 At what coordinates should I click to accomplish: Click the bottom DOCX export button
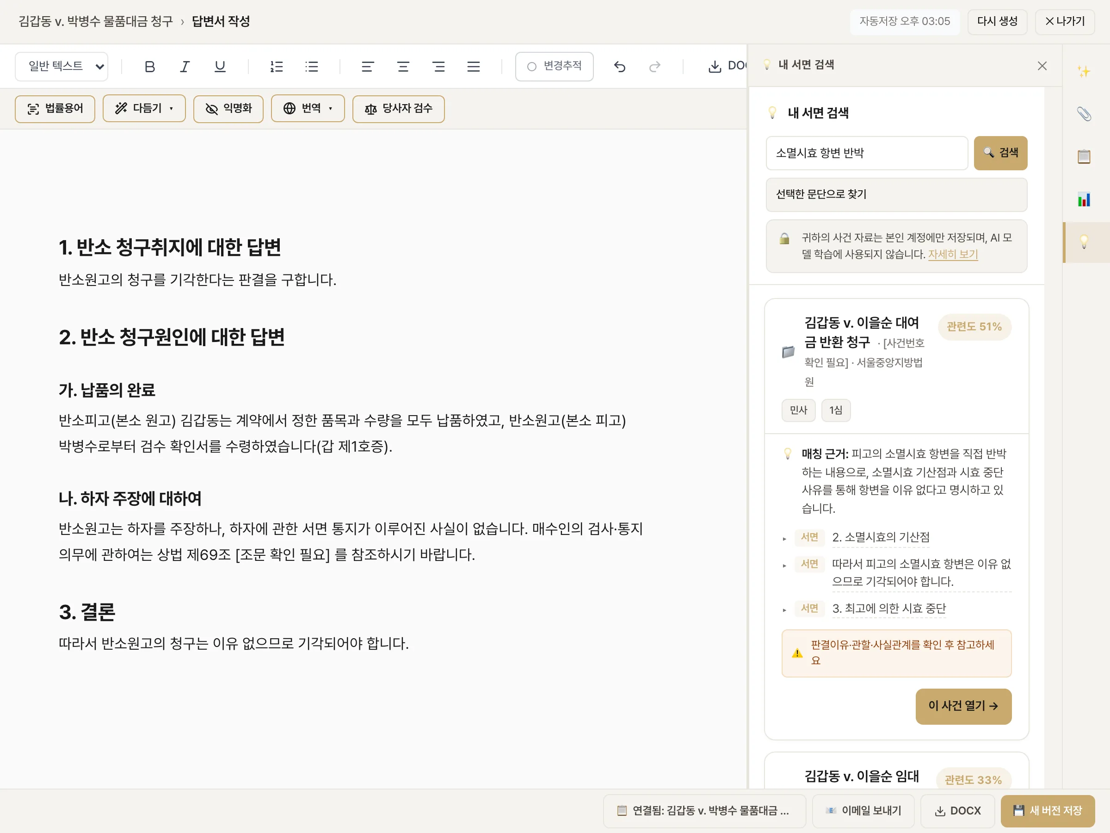[957, 811]
